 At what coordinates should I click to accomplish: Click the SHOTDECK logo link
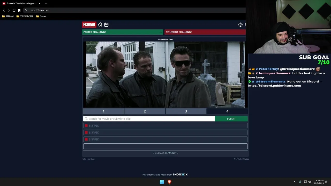(180, 175)
